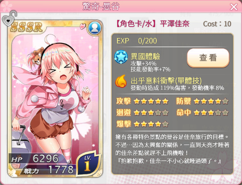The height and width of the screenshot is (185, 242).
Task: Click the orange flame skill icon
Action: point(121,81)
